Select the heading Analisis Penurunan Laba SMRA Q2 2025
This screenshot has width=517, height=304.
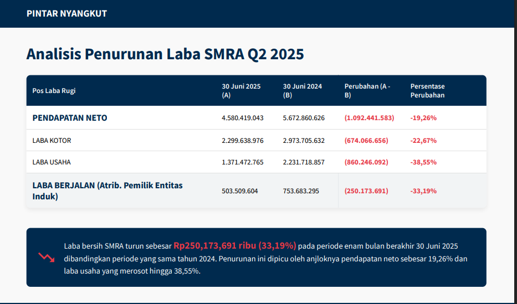(165, 54)
